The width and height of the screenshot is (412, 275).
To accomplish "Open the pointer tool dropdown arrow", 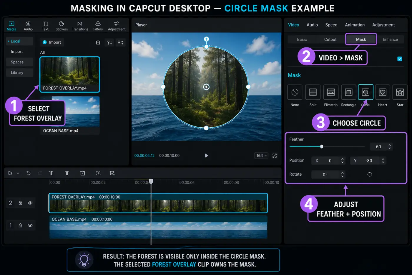I will coord(18,173).
